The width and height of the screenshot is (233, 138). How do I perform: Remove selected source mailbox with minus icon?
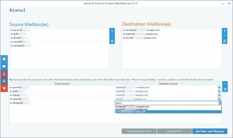[x=112, y=36]
